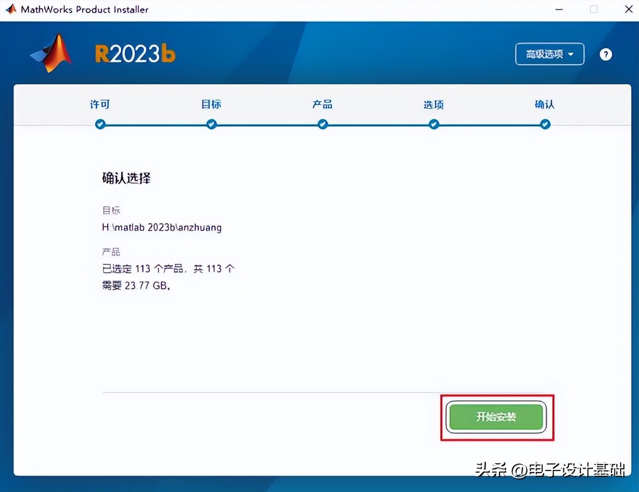Image resolution: width=639 pixels, height=492 pixels.
Task: Click the text 需要 23.77 GB
Action: [x=136, y=286]
